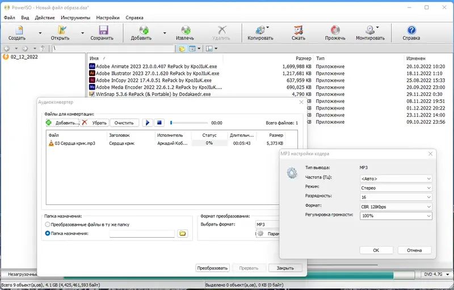Expand the Частота (Гц) dropdown
Screen dimensions: 454x290
point(396,179)
